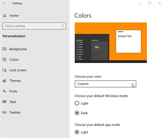The image size is (164, 138).
Task: Click the Colors palette icon
Action: [x=4, y=60]
